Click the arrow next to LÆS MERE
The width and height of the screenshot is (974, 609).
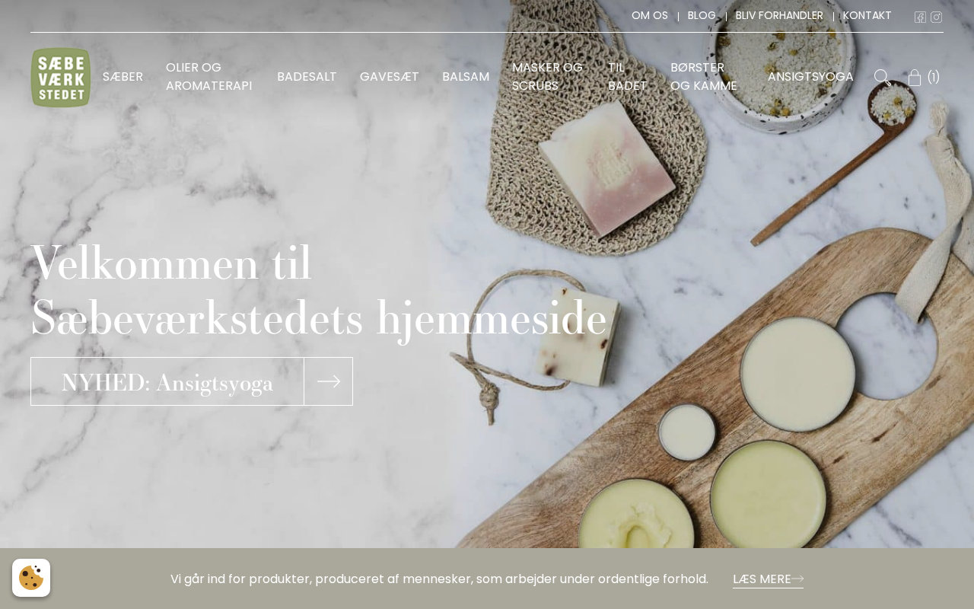(797, 579)
